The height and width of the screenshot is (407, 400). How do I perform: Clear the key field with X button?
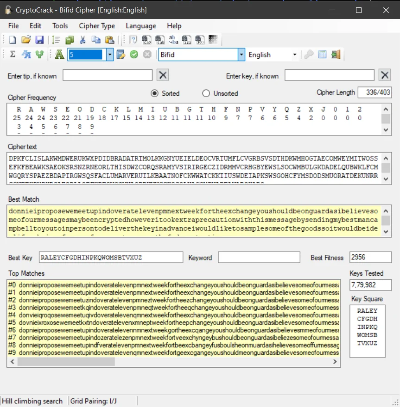[385, 75]
